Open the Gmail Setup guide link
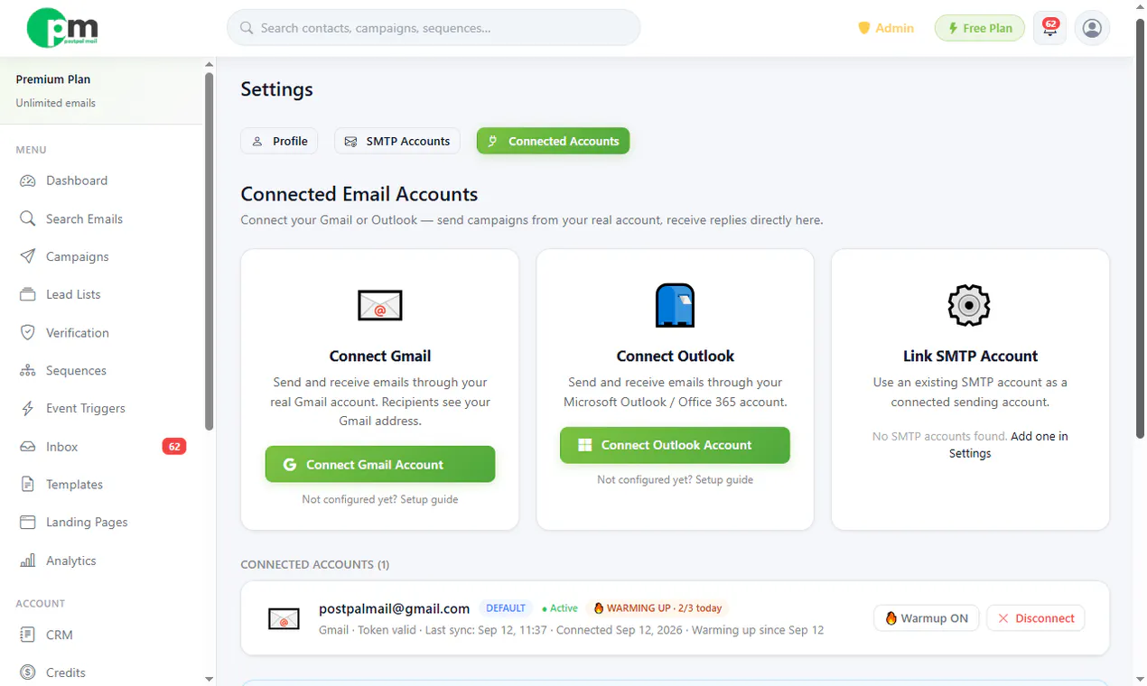The height and width of the screenshot is (686, 1147). point(429,499)
